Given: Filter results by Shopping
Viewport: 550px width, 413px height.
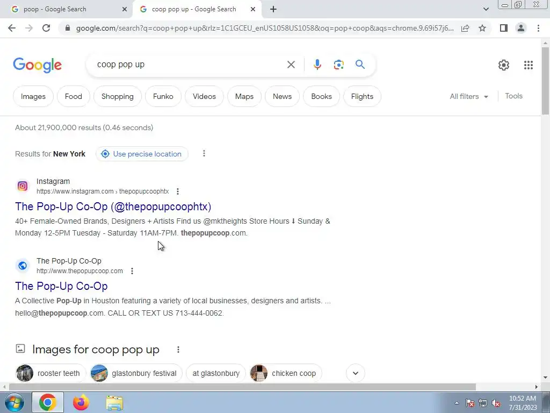Looking at the screenshot, I should pos(118,96).
